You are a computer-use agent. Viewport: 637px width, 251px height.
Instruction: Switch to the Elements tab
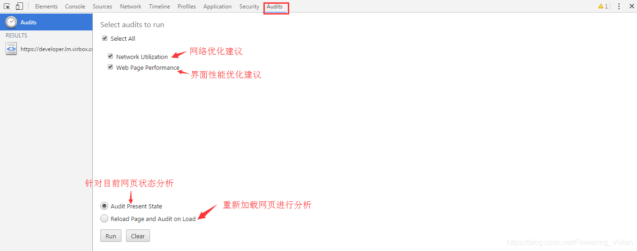46,7
